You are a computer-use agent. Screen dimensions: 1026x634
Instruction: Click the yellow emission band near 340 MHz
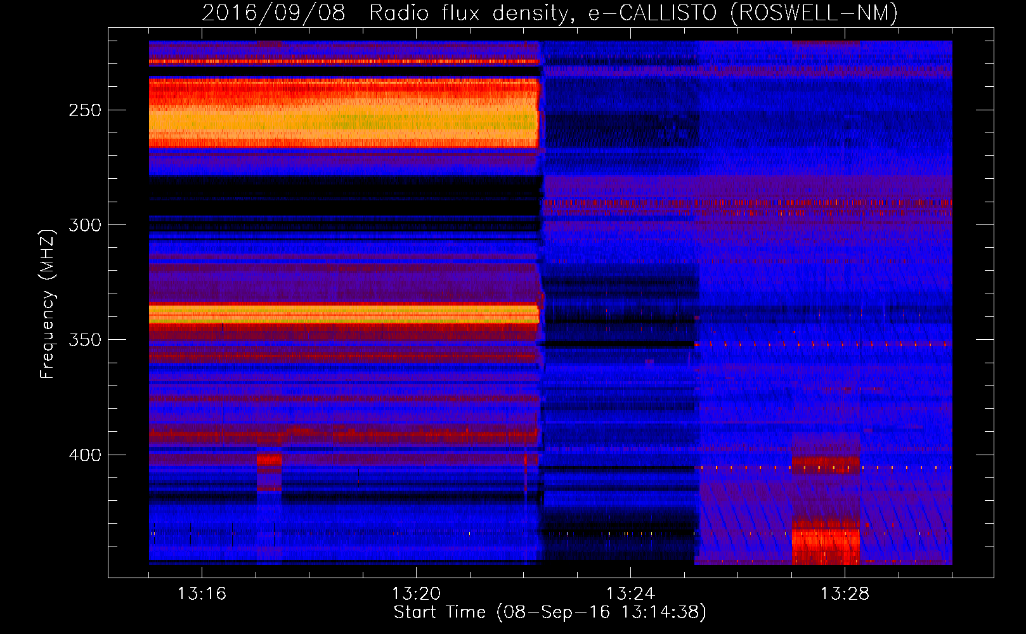tap(344, 314)
